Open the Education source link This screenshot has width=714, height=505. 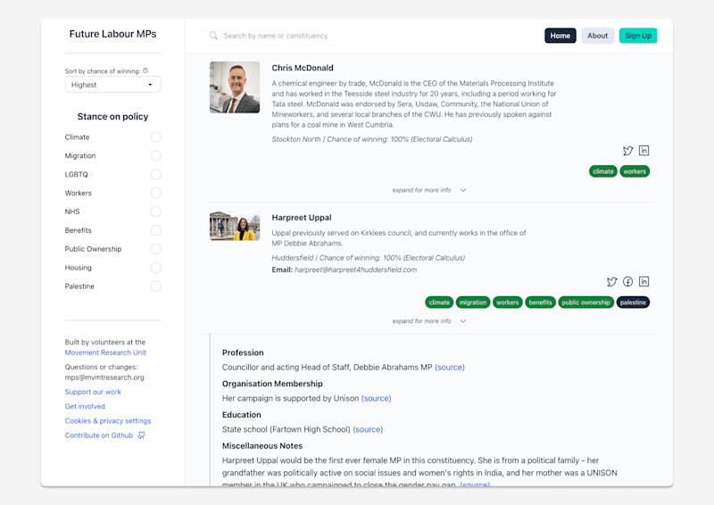click(368, 429)
